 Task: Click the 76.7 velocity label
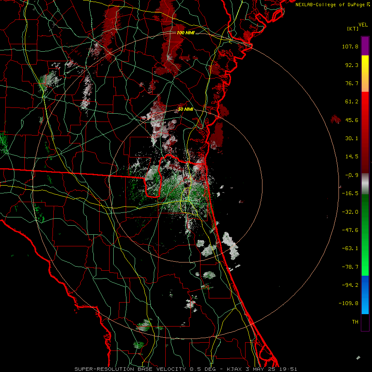click(x=352, y=83)
